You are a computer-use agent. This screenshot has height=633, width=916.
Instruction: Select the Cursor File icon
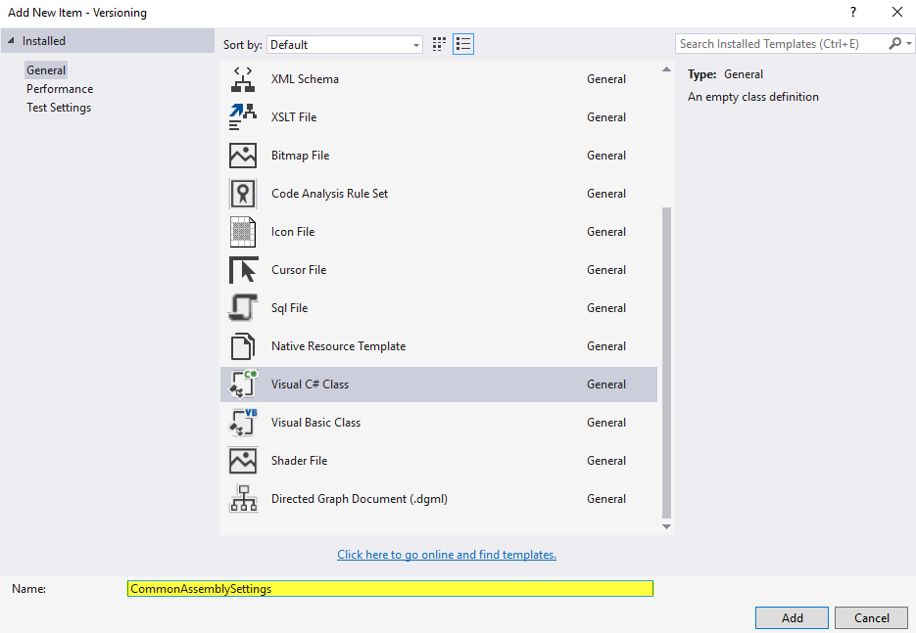click(x=242, y=270)
